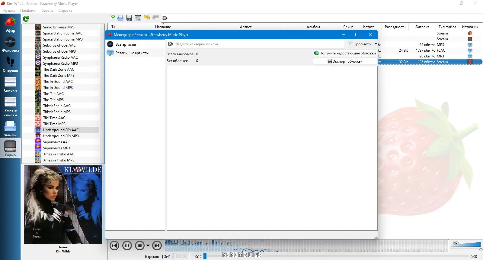Sort playlist by Битрейт column header
Screen dimensions: 483x260
point(422,27)
